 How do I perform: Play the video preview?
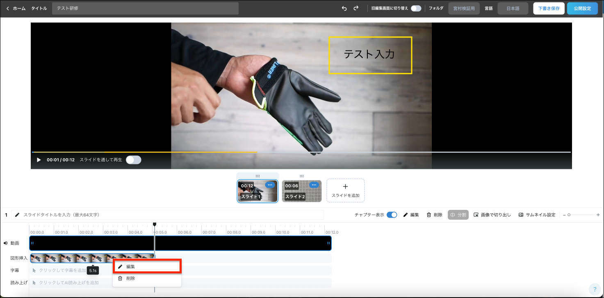[39, 160]
